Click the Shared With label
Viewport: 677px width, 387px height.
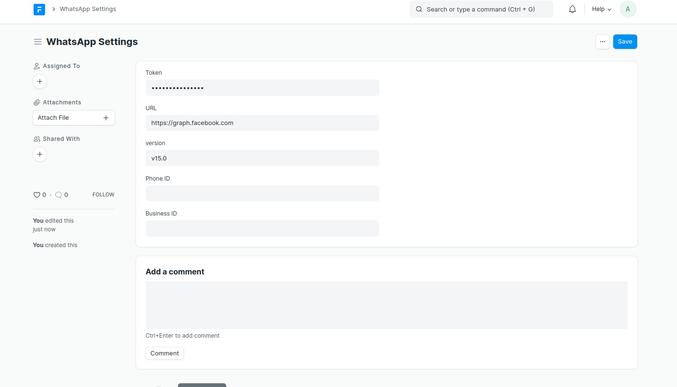tap(61, 139)
